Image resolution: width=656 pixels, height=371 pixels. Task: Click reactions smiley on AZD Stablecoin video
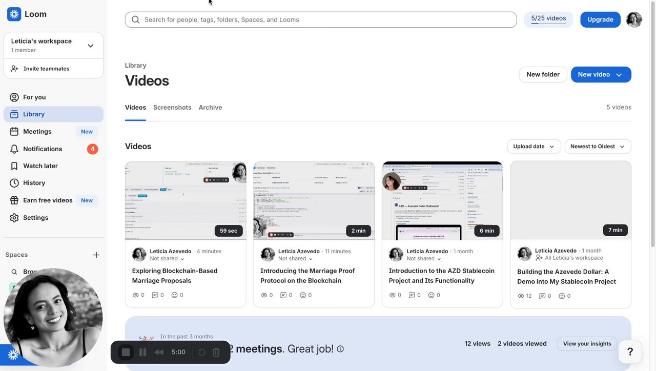(431, 295)
